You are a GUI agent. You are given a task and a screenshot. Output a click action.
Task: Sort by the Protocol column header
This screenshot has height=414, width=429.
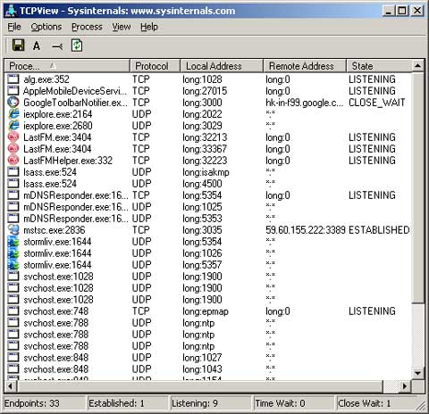coord(155,66)
